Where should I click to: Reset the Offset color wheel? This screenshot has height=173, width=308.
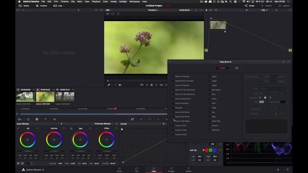pos(116,128)
